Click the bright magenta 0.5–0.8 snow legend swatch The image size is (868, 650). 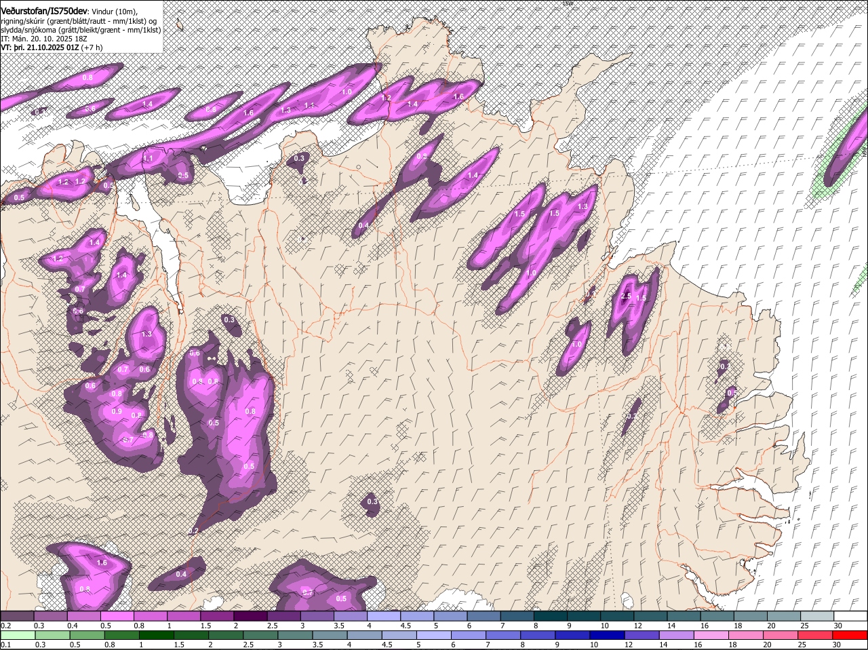coord(117,616)
